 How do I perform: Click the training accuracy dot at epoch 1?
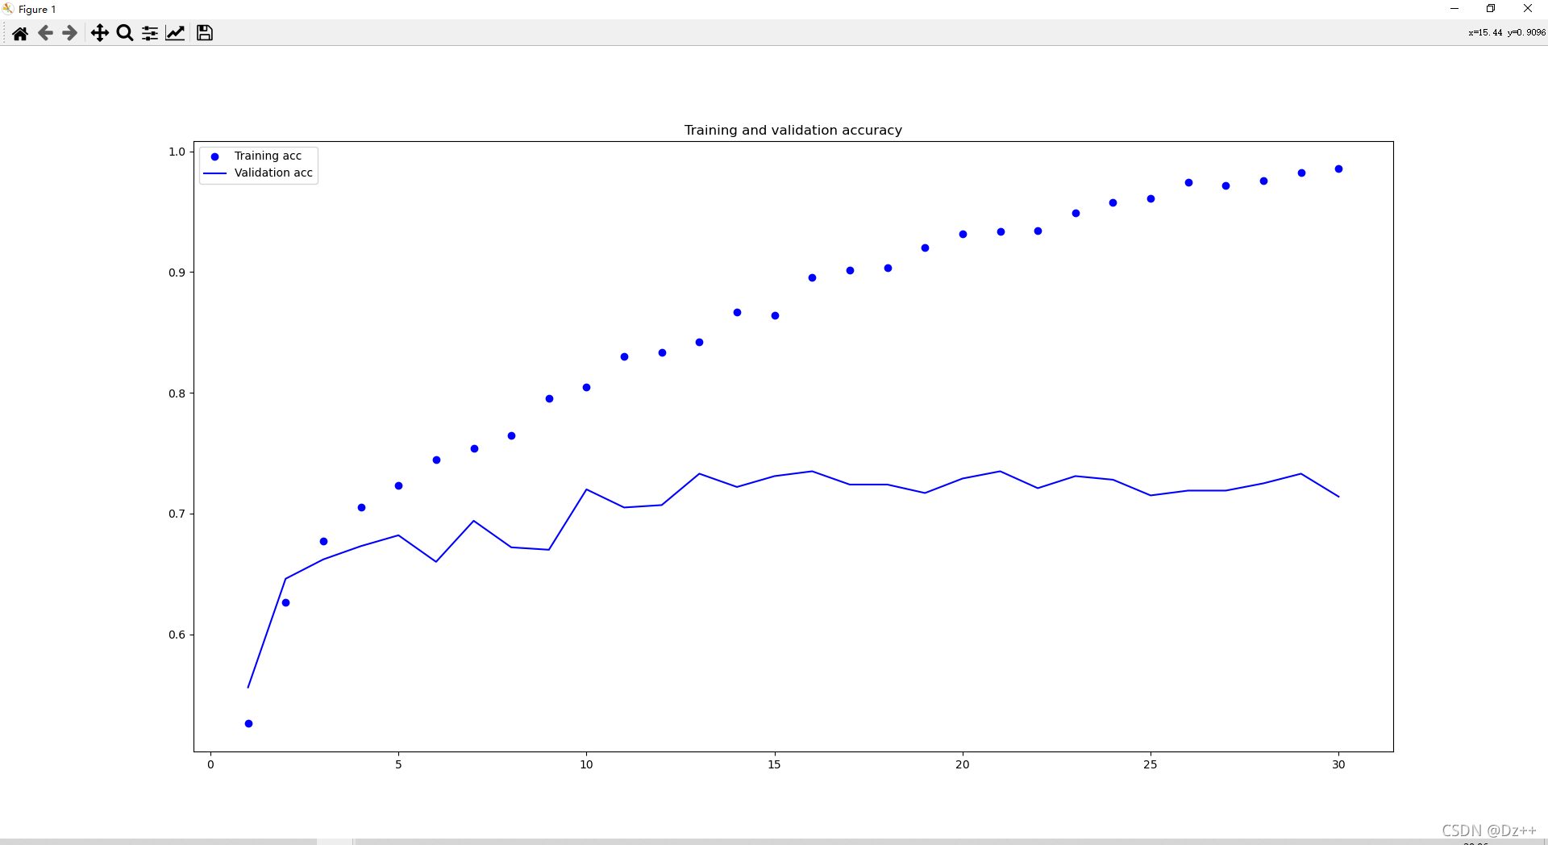(248, 723)
